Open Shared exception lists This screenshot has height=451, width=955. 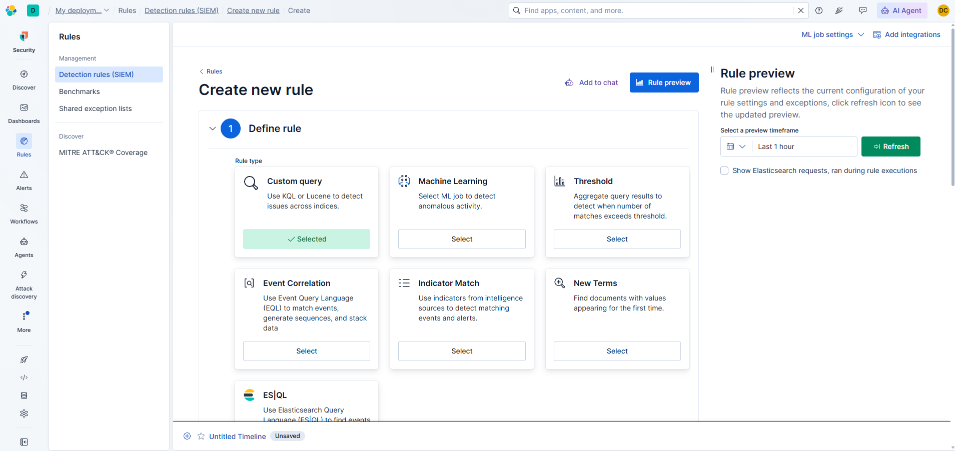[96, 108]
